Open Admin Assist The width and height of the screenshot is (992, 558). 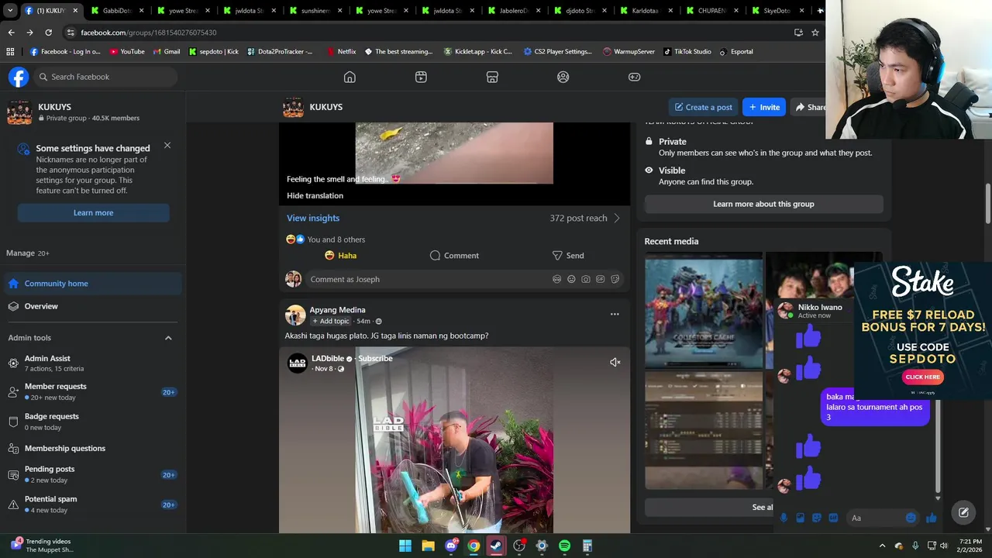point(93,363)
